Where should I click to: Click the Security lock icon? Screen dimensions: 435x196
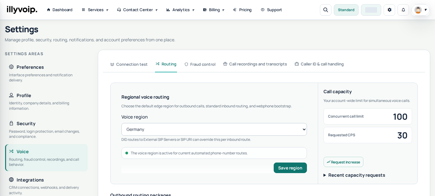point(11,123)
